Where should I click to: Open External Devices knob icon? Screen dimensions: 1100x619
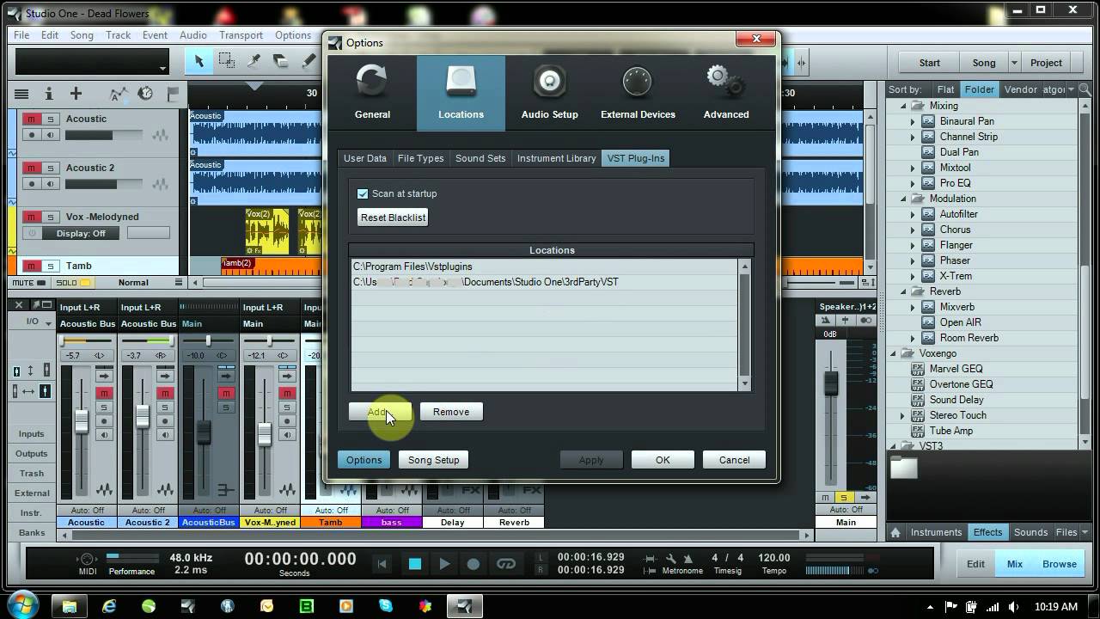(x=638, y=83)
